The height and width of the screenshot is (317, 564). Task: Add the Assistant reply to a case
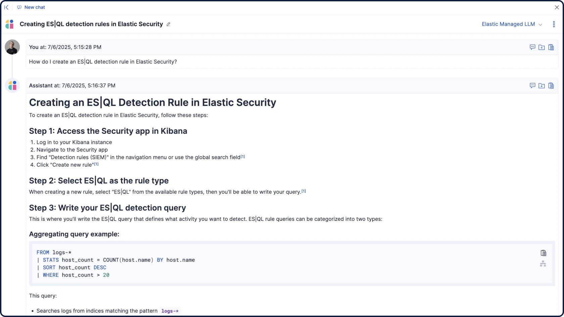[x=542, y=86]
